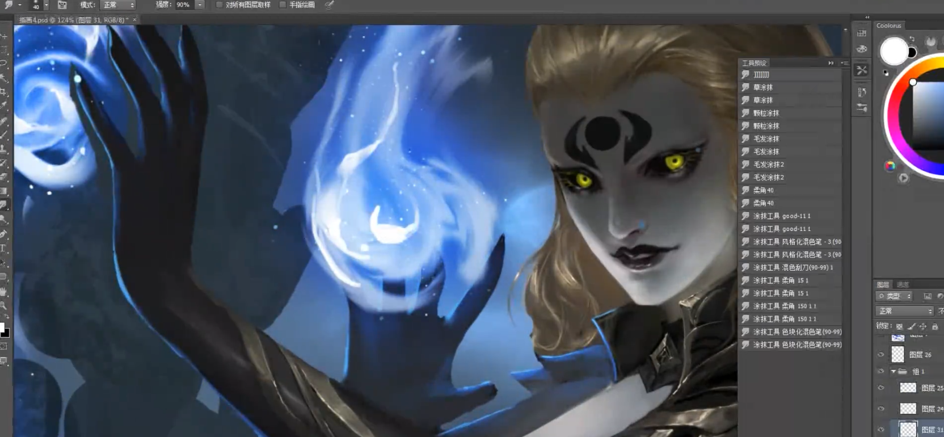944x437 pixels.
Task: Click the 强度 value field showing 90%
Action: (x=184, y=5)
